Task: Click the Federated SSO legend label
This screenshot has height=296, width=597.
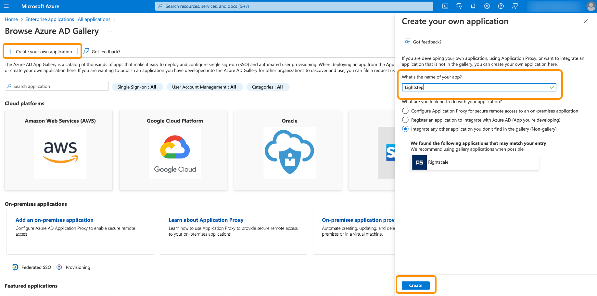Action: click(x=36, y=267)
